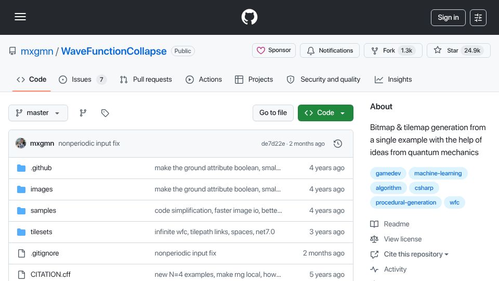Open the appearance settings sliders icon
Image resolution: width=499 pixels, height=281 pixels.
point(478,18)
